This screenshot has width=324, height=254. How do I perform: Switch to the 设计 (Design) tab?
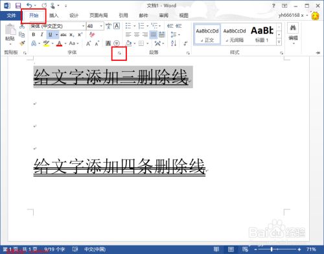point(74,16)
